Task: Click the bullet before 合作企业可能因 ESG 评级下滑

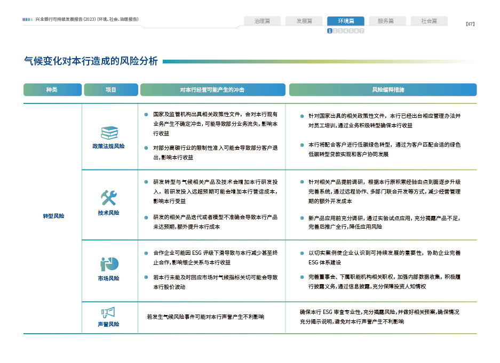Action: tap(146, 252)
